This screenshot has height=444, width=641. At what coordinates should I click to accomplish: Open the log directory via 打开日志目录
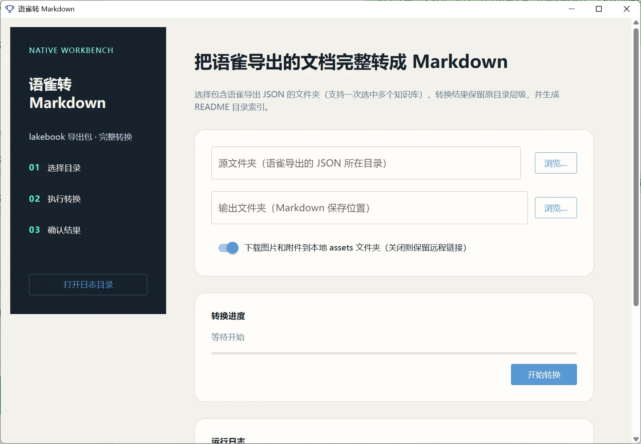coord(88,285)
